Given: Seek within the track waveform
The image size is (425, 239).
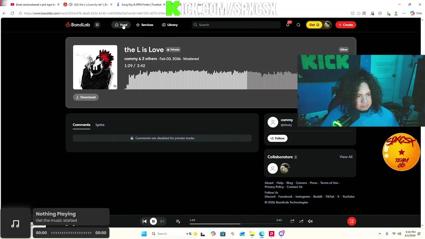Looking at the screenshot, I should (x=211, y=80).
